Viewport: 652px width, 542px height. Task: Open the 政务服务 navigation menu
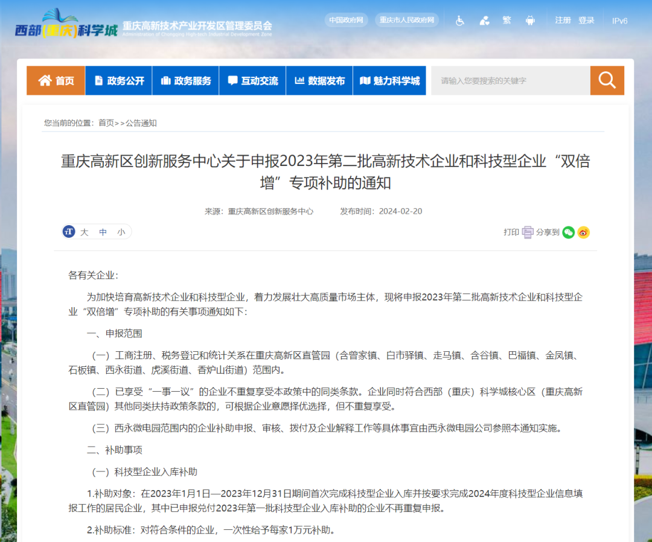coord(185,81)
